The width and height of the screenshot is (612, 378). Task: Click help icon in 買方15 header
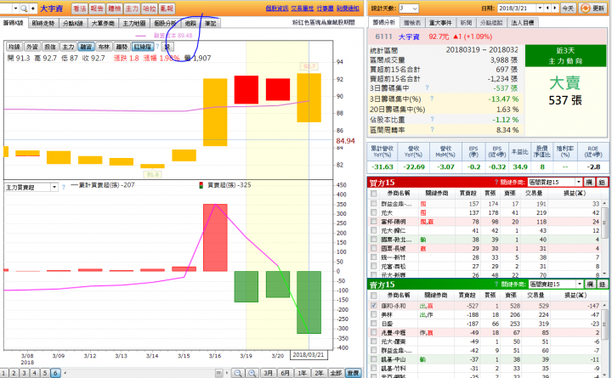[496, 182]
